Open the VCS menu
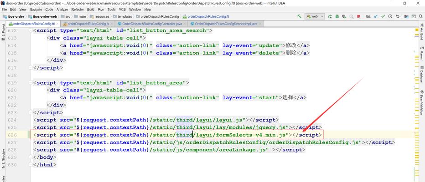 pos(122,10)
